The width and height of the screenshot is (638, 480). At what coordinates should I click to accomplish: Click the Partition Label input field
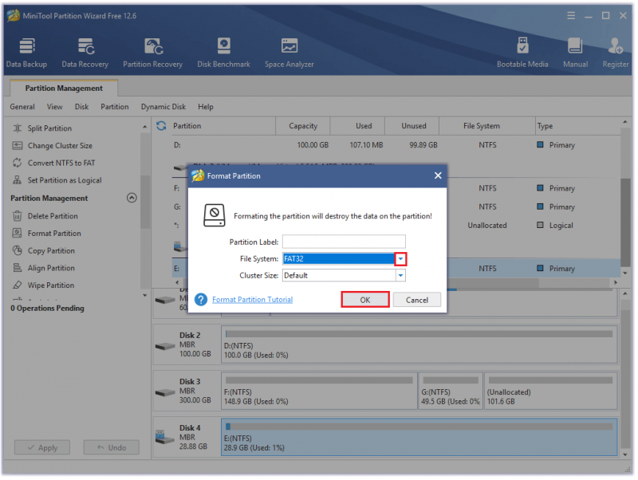point(345,242)
